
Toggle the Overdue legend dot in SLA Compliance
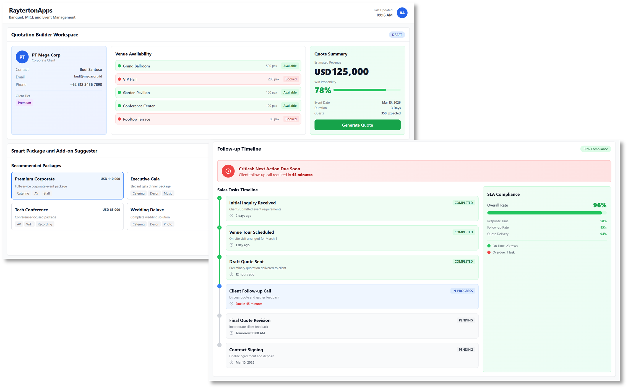(x=489, y=252)
